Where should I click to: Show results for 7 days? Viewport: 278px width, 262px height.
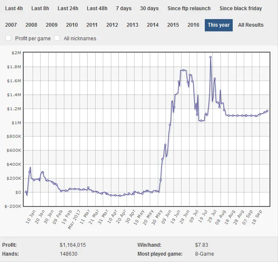tap(124, 8)
